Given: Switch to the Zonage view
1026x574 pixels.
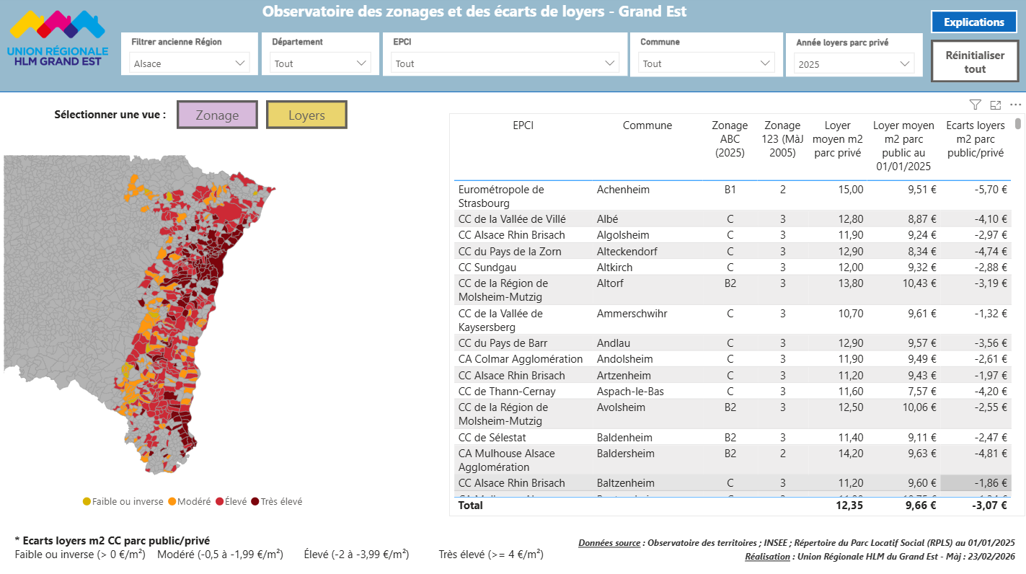Looking at the screenshot, I should [x=217, y=115].
